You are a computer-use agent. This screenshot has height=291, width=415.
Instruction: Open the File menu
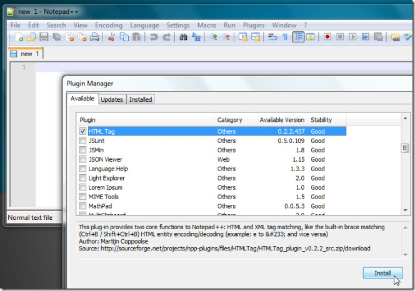[x=16, y=25]
